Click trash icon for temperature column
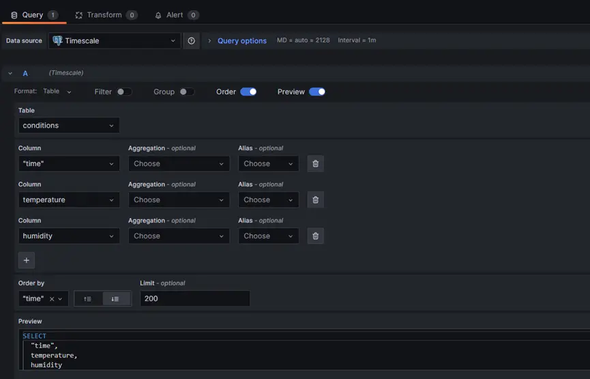This screenshot has height=379, width=590. [x=315, y=200]
